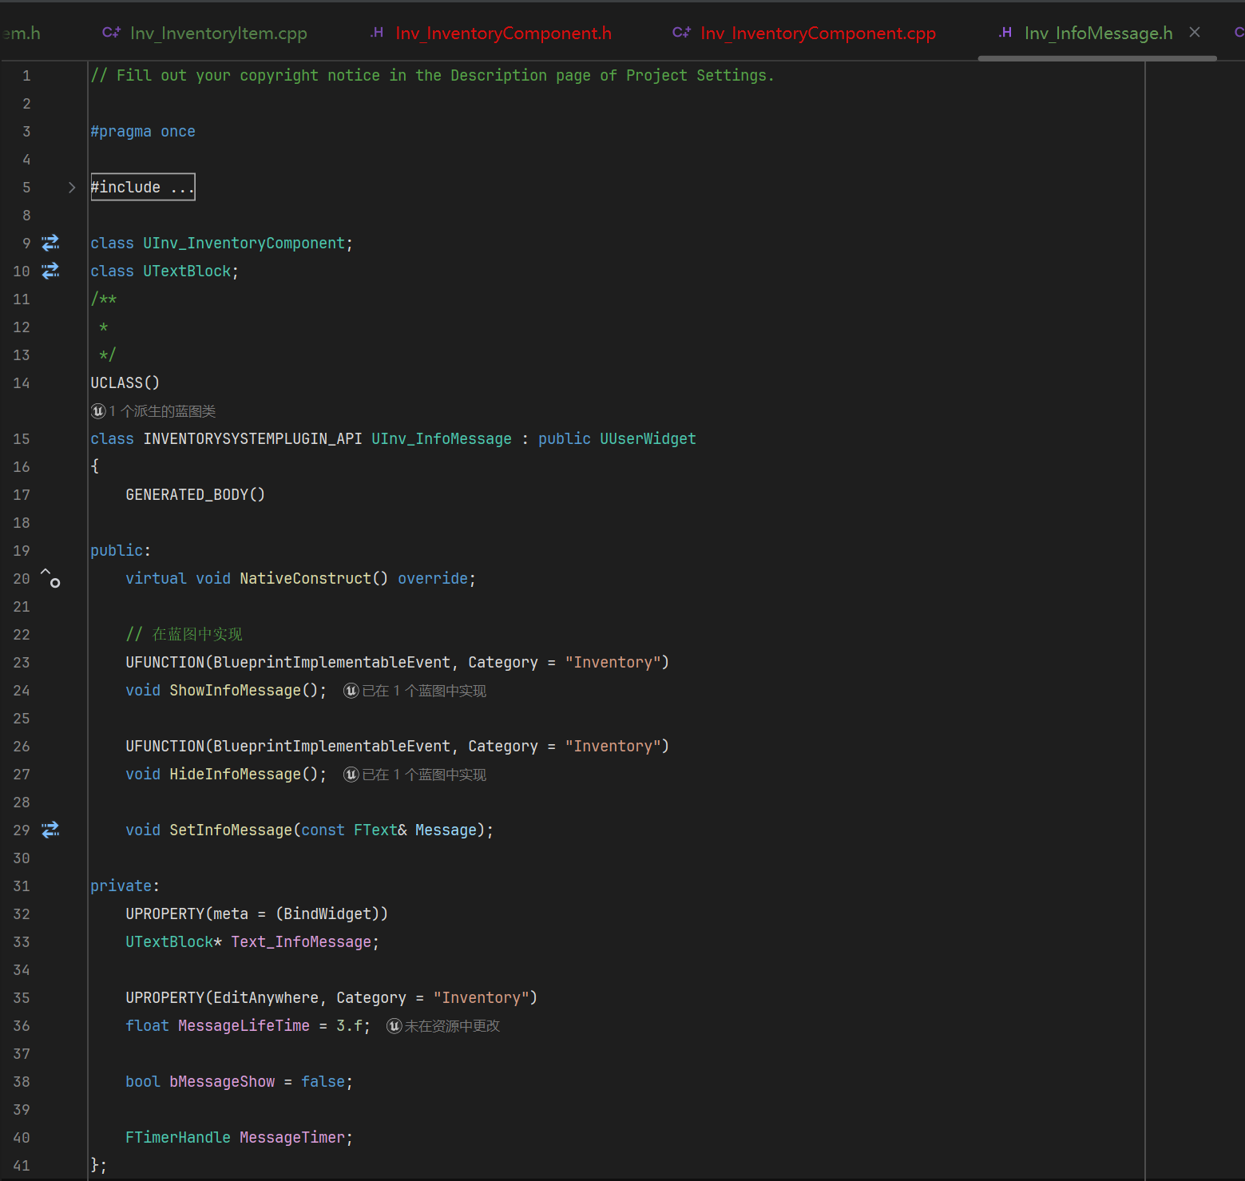Click the MessageTimer variable name
The width and height of the screenshot is (1245, 1181).
coord(292,1137)
